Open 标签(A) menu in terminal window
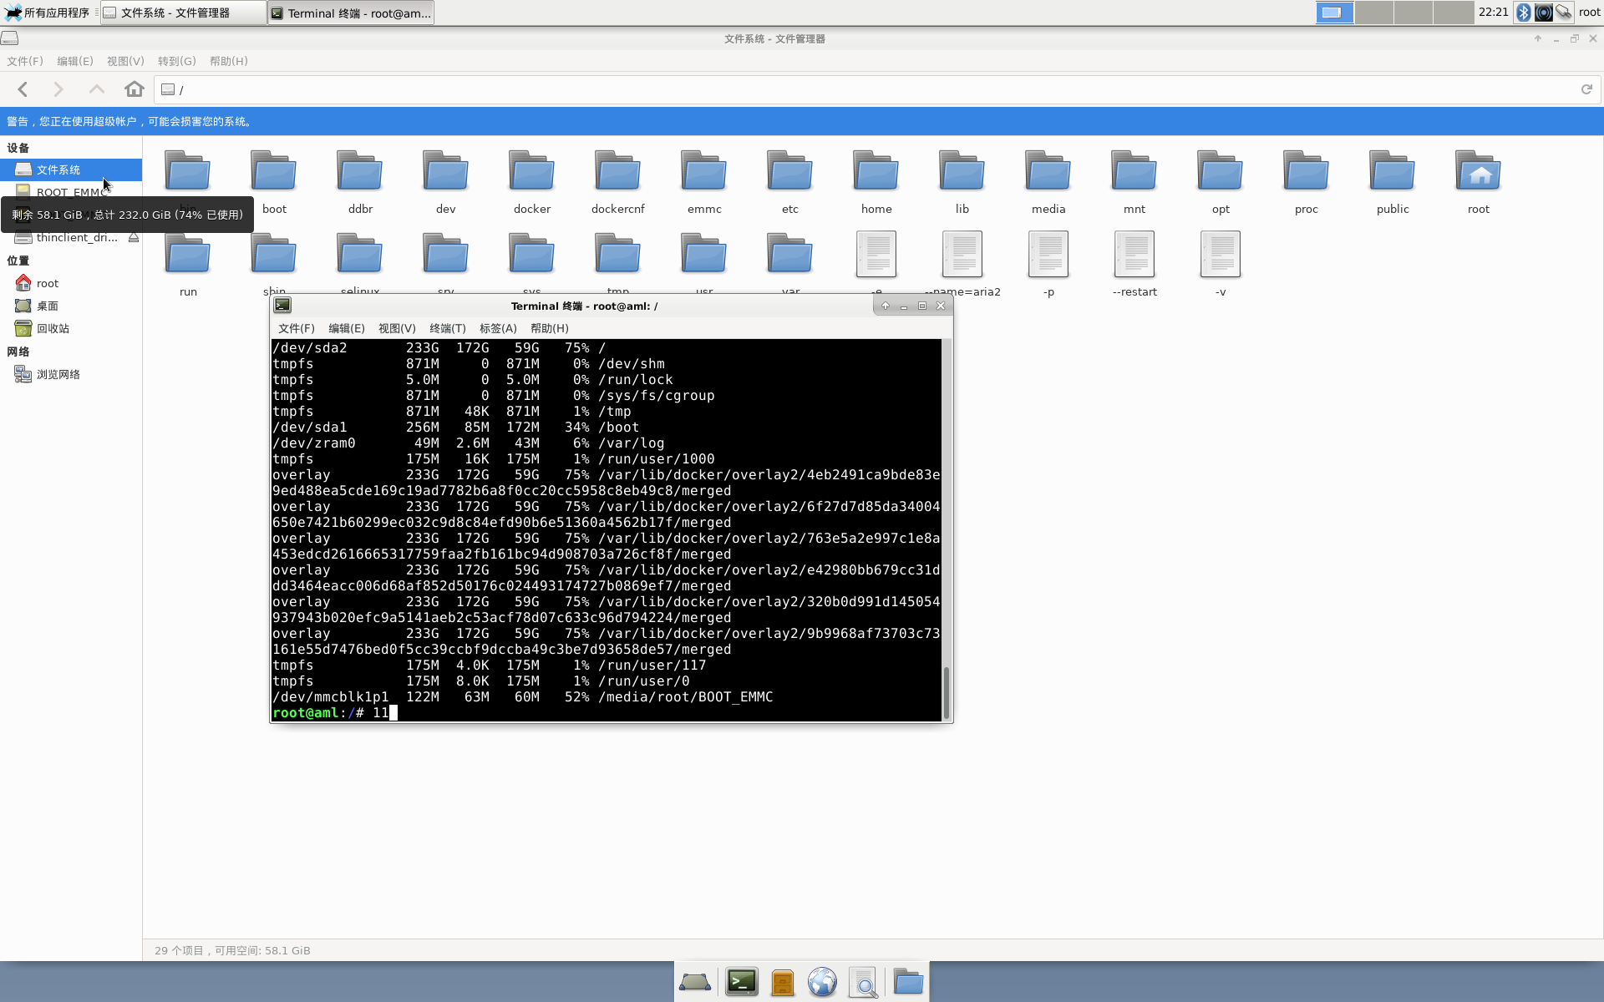Image resolution: width=1604 pixels, height=1002 pixels. (x=498, y=328)
